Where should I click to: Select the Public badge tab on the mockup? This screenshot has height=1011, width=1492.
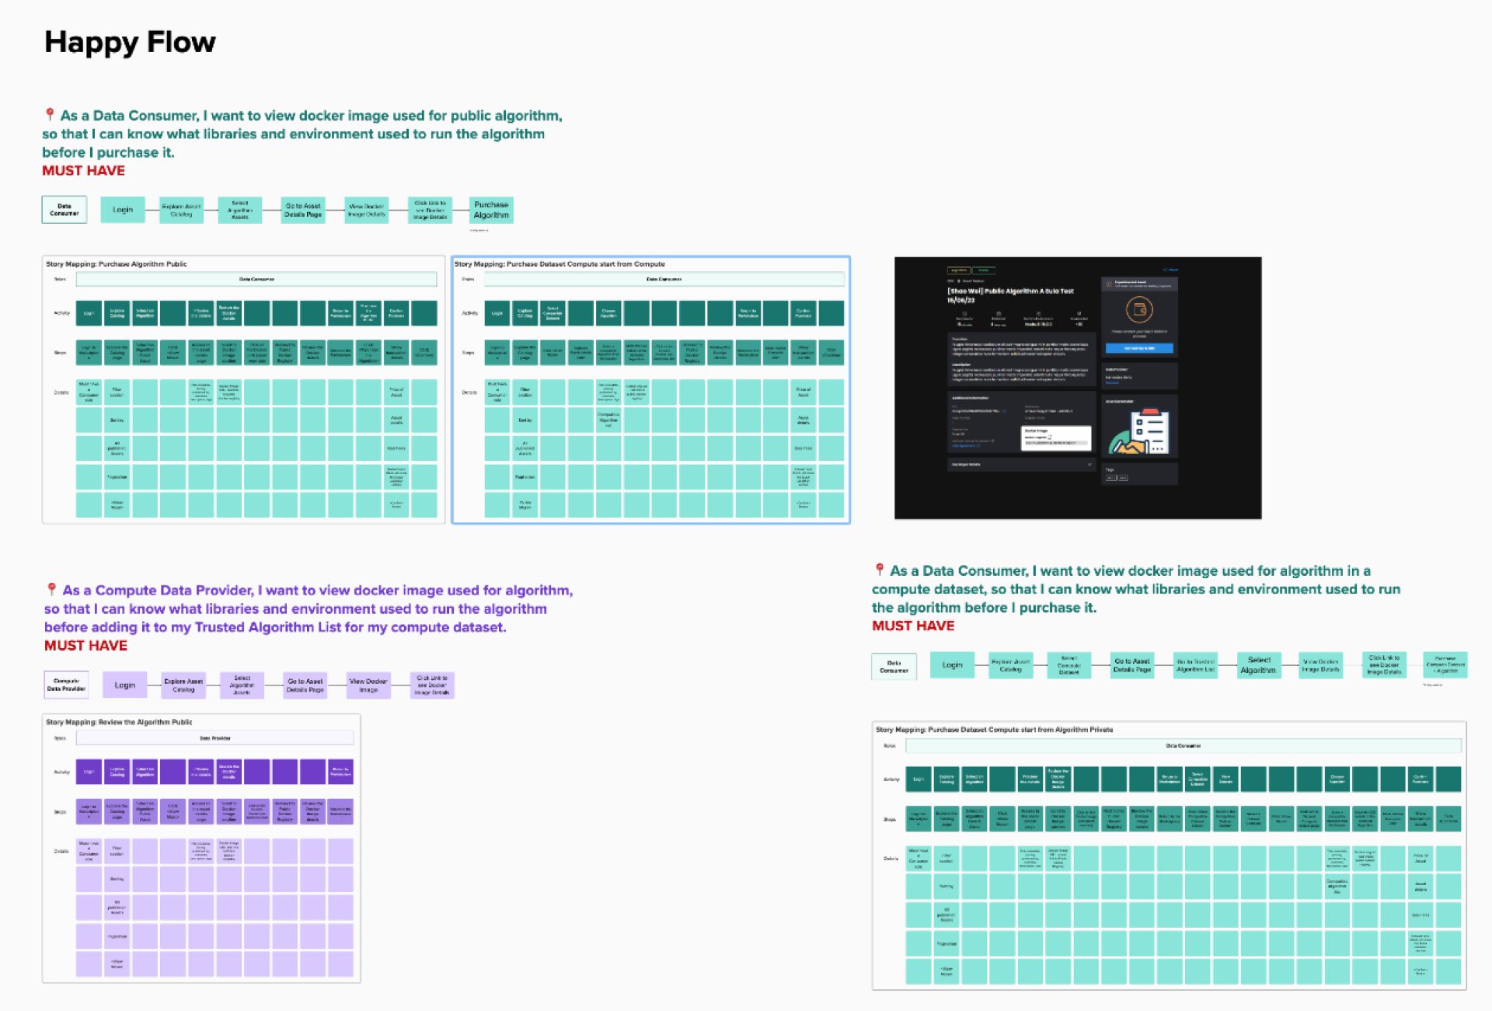pos(984,270)
